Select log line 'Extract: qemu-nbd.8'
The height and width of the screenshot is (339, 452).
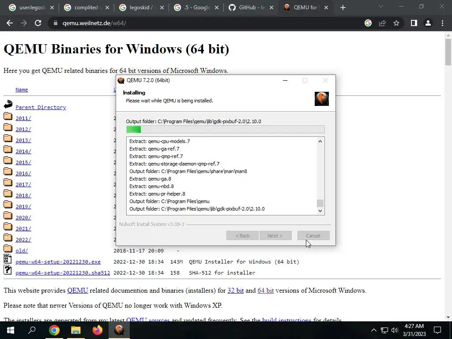[x=151, y=186]
